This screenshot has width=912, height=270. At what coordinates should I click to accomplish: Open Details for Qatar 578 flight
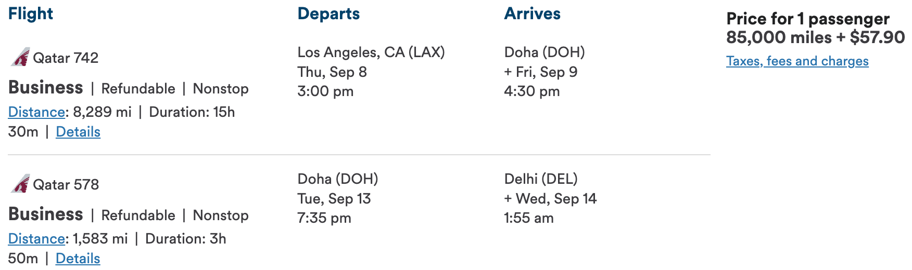[x=78, y=259]
